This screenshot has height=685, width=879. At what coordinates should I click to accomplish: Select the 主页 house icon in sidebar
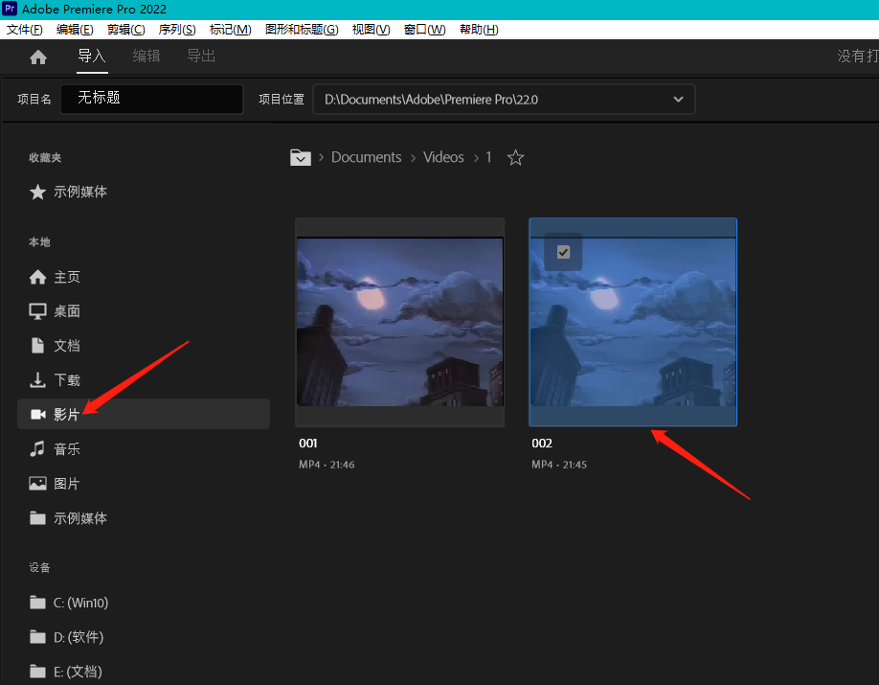tap(37, 277)
